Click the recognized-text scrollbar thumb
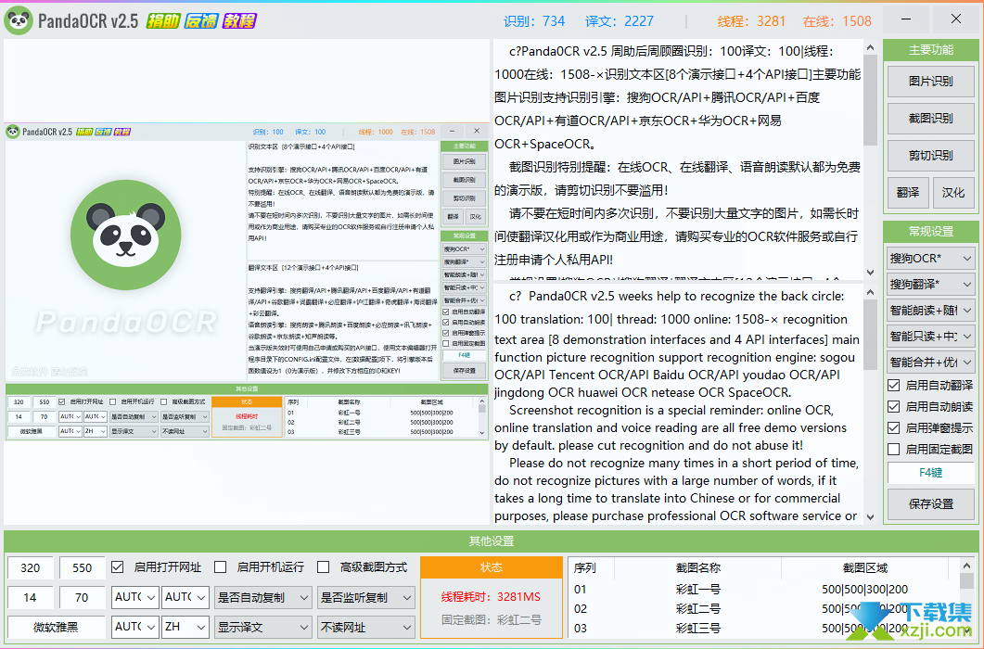 (x=871, y=101)
